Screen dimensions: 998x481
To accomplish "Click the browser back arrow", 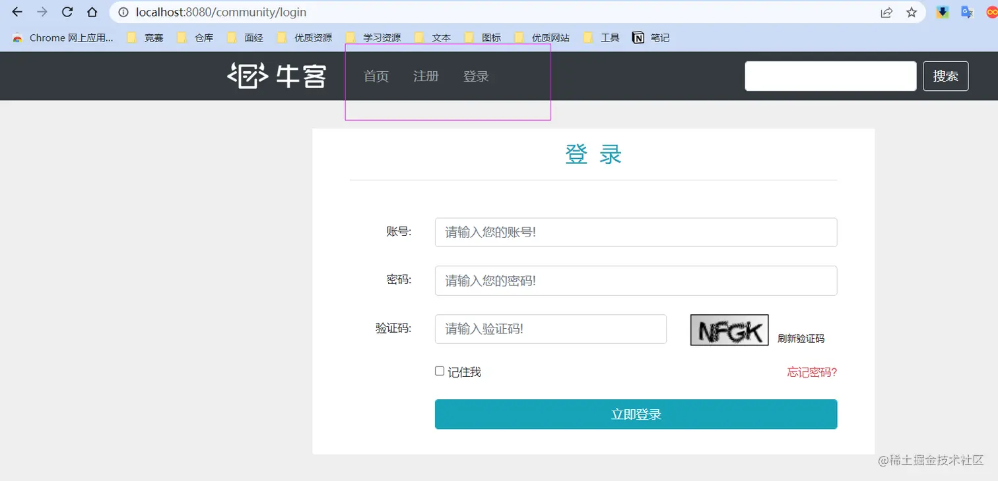I will coord(17,12).
